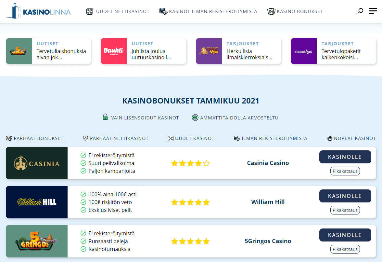Image resolution: width=382 pixels, height=262 pixels.
Task: Click stopwatch icon beside Nopeat Kasinot
Action: click(330, 138)
